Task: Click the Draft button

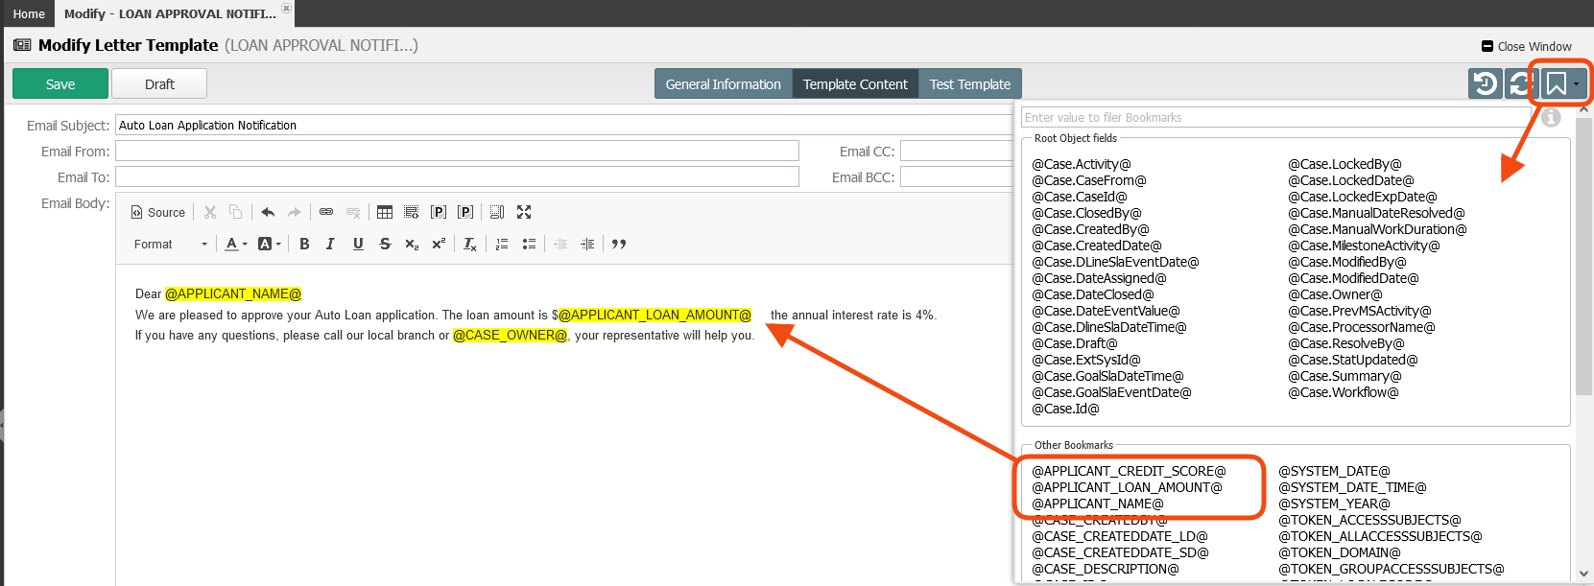Action: click(x=159, y=83)
